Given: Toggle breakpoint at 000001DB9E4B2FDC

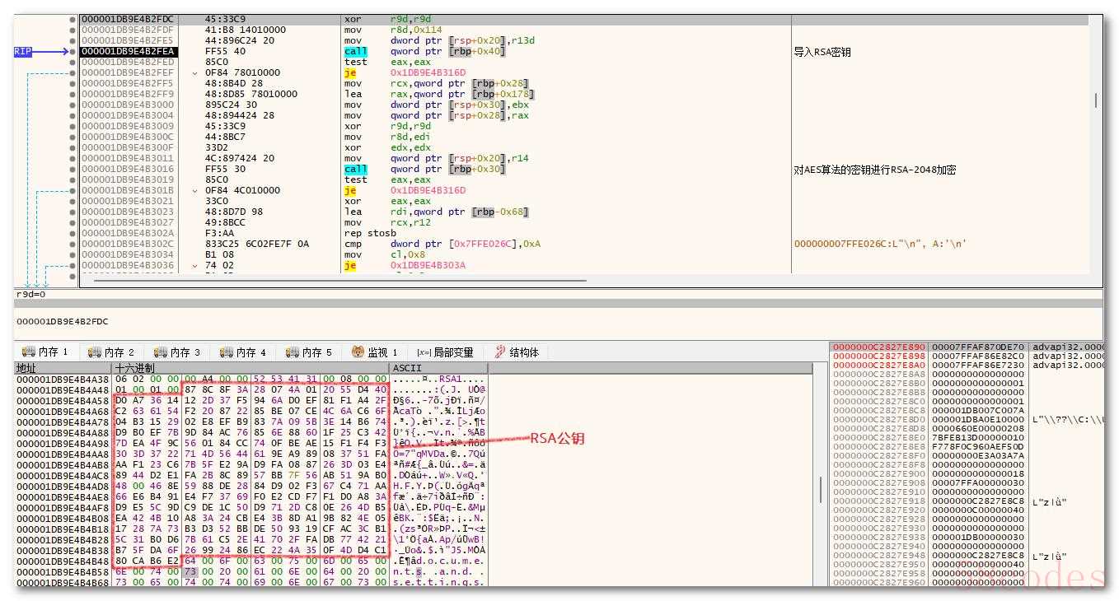Looking at the screenshot, I should point(73,19).
